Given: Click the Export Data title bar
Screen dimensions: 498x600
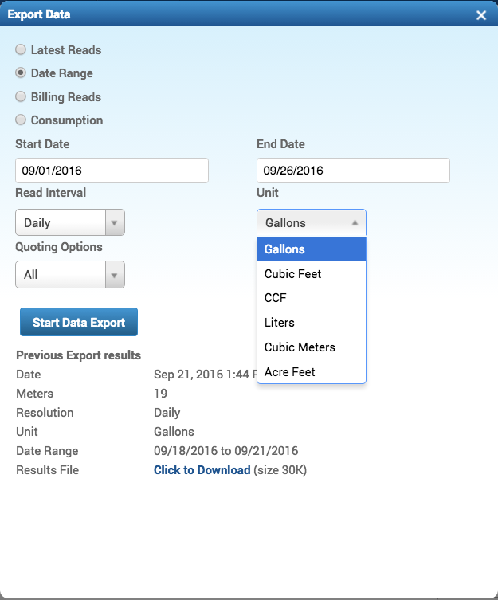Looking at the screenshot, I should 239,14.
